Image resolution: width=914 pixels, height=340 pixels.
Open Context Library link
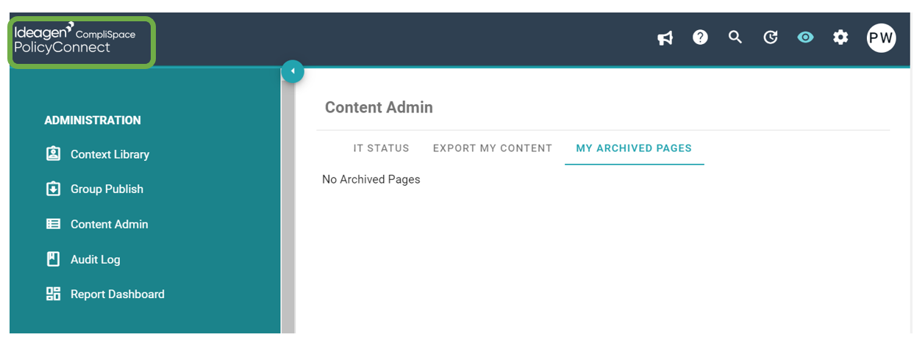[x=110, y=154]
